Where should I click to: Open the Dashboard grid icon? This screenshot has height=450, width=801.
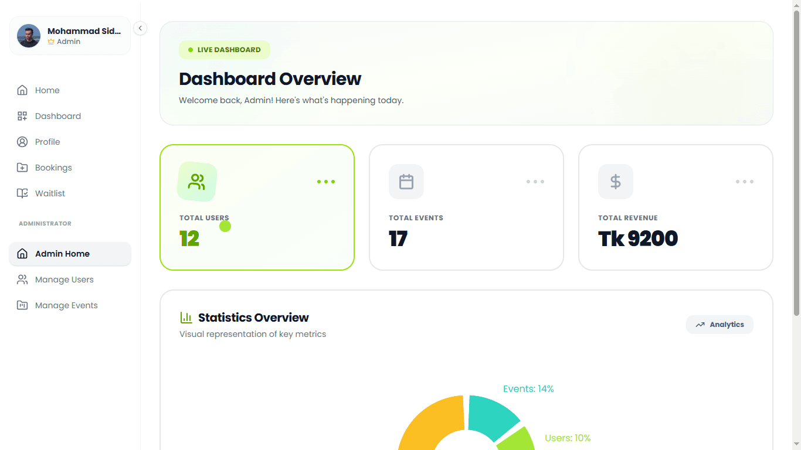[x=22, y=116]
